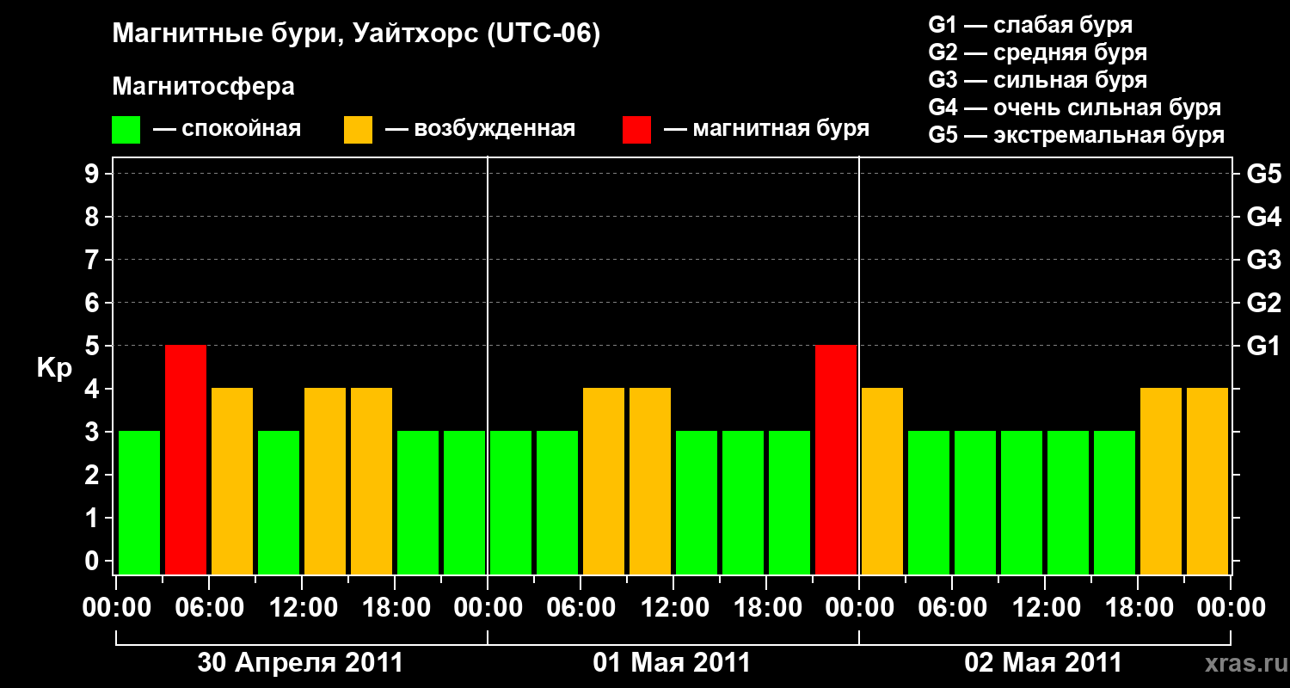Click the '9' value on the Kp axis
Image resolution: width=1290 pixels, height=688 pixels.
coord(94,174)
